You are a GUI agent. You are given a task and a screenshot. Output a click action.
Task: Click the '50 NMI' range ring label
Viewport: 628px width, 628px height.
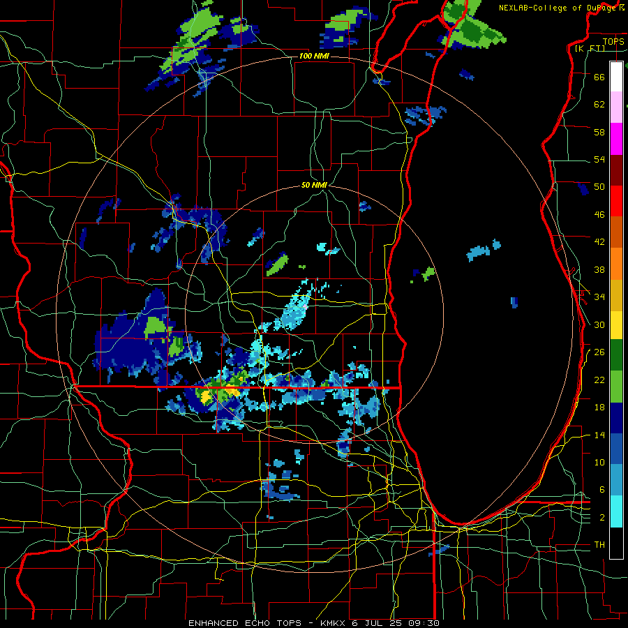click(x=314, y=185)
